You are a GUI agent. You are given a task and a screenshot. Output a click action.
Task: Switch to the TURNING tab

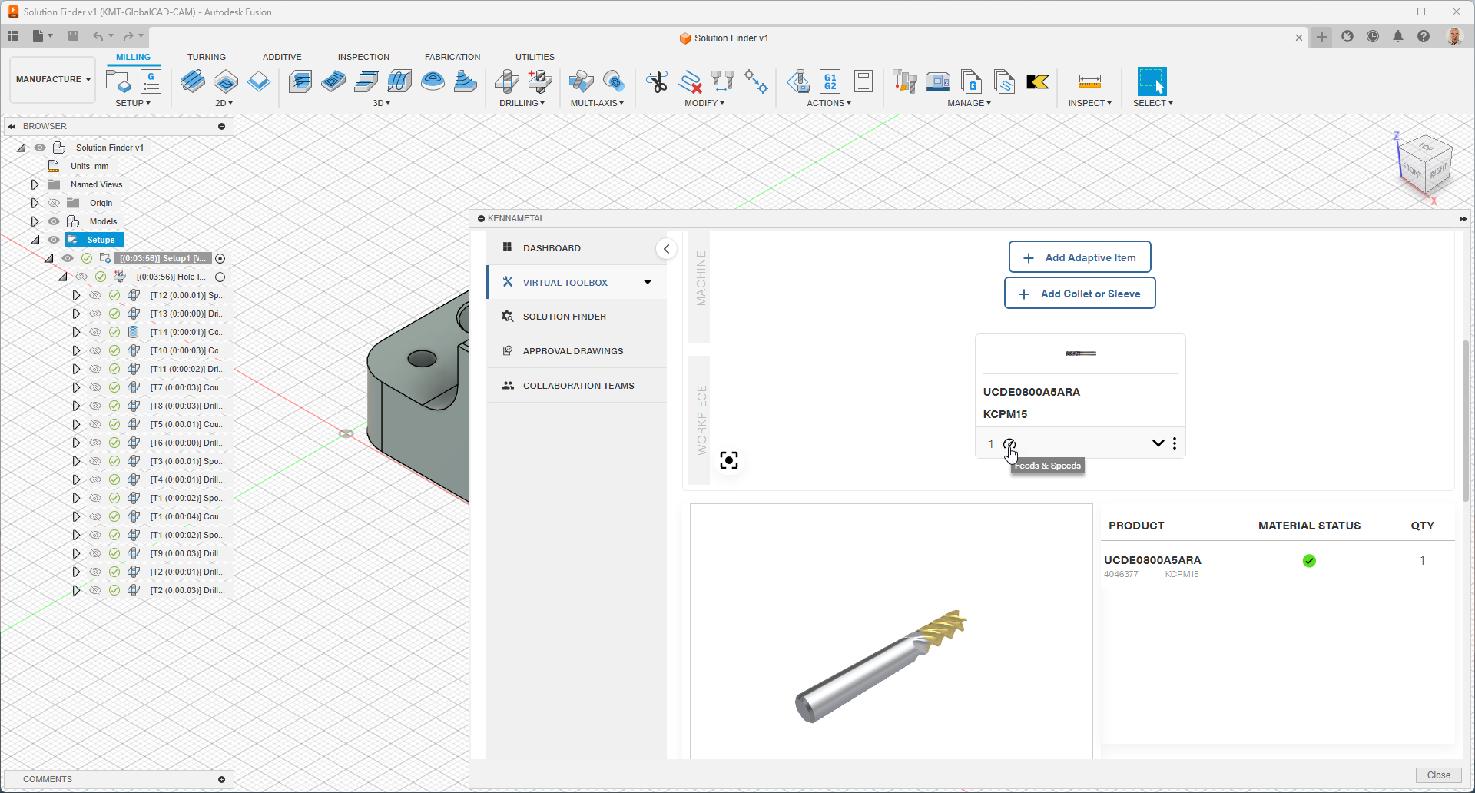coord(206,57)
